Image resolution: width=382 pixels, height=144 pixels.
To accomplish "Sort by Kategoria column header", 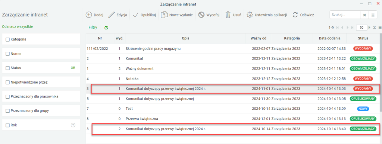I will (x=292, y=38).
